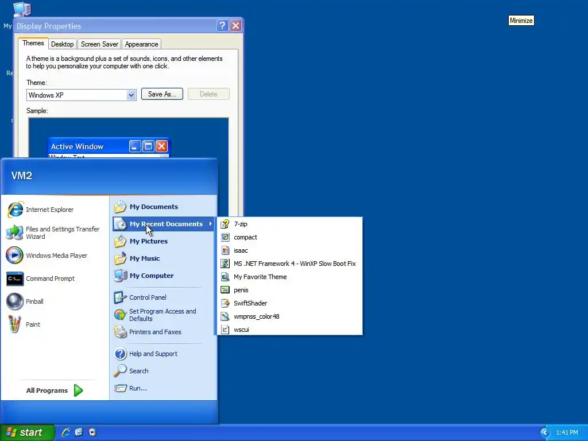Open the isaac recent document

289,250
